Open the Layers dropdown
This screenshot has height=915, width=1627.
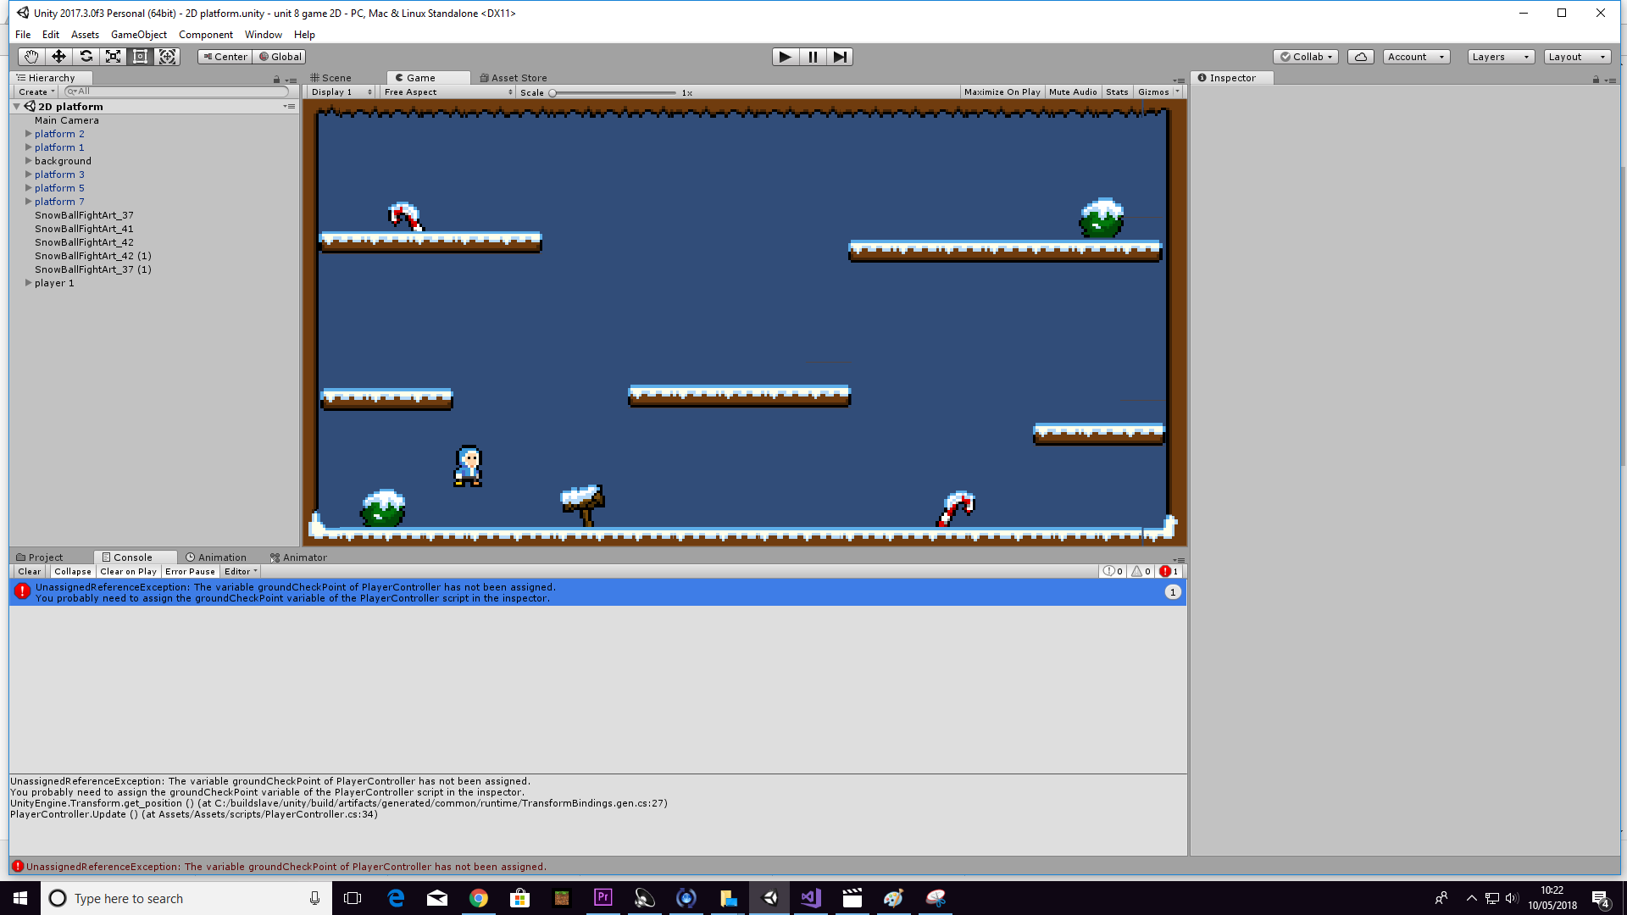[x=1501, y=57]
